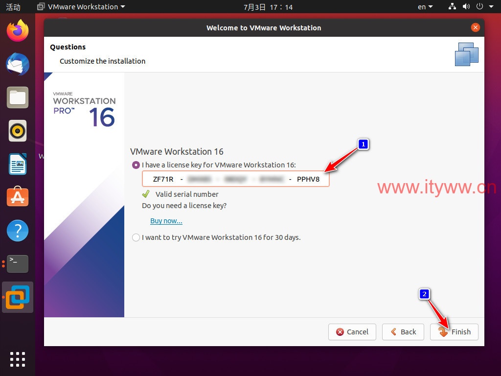Screen dimensions: 501x376
Task: Click the license key field starting ZF71R
Action: [235, 179]
